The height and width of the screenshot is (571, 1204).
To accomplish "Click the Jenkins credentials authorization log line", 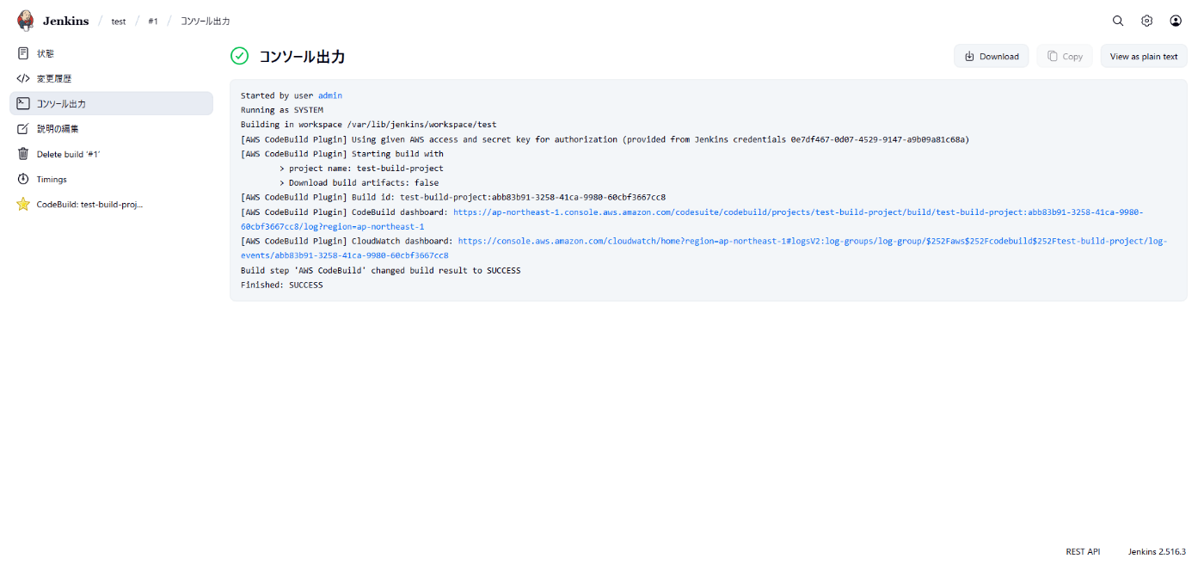I will pyautogui.click(x=605, y=139).
